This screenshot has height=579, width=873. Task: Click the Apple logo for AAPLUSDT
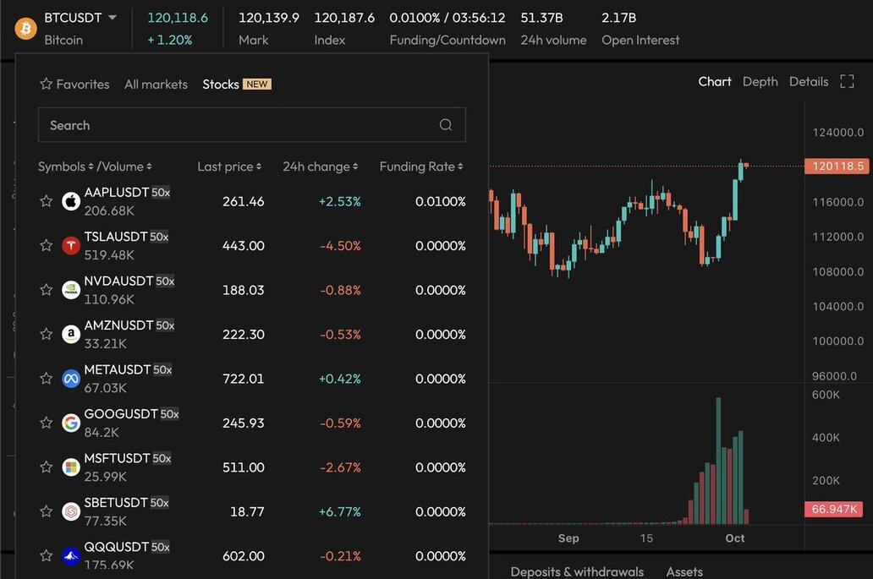coord(71,201)
